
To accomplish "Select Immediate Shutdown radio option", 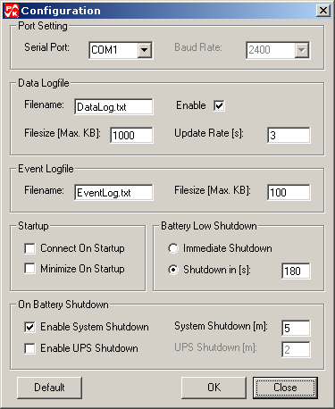I will point(173,248).
